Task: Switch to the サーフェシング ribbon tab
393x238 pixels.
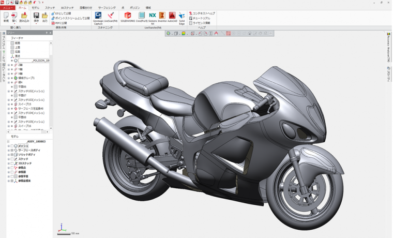Action: tap(107, 8)
